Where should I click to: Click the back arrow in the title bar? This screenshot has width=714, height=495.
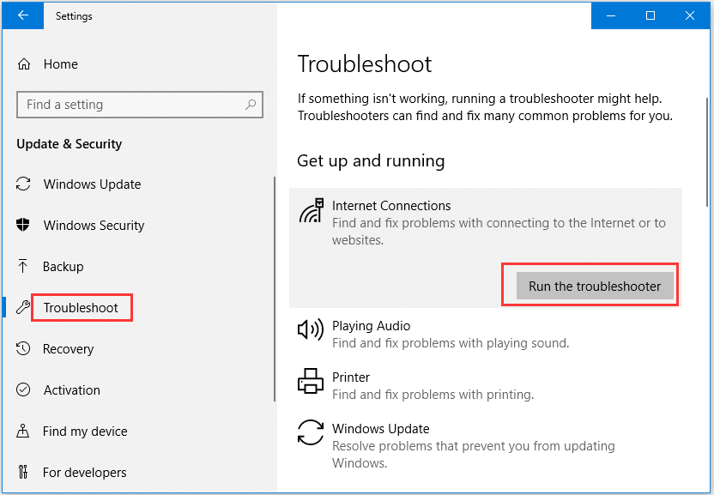(x=23, y=15)
